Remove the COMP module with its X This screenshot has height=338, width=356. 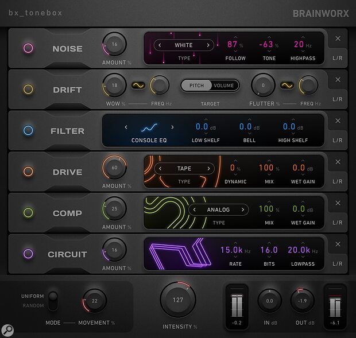[x=338, y=203]
